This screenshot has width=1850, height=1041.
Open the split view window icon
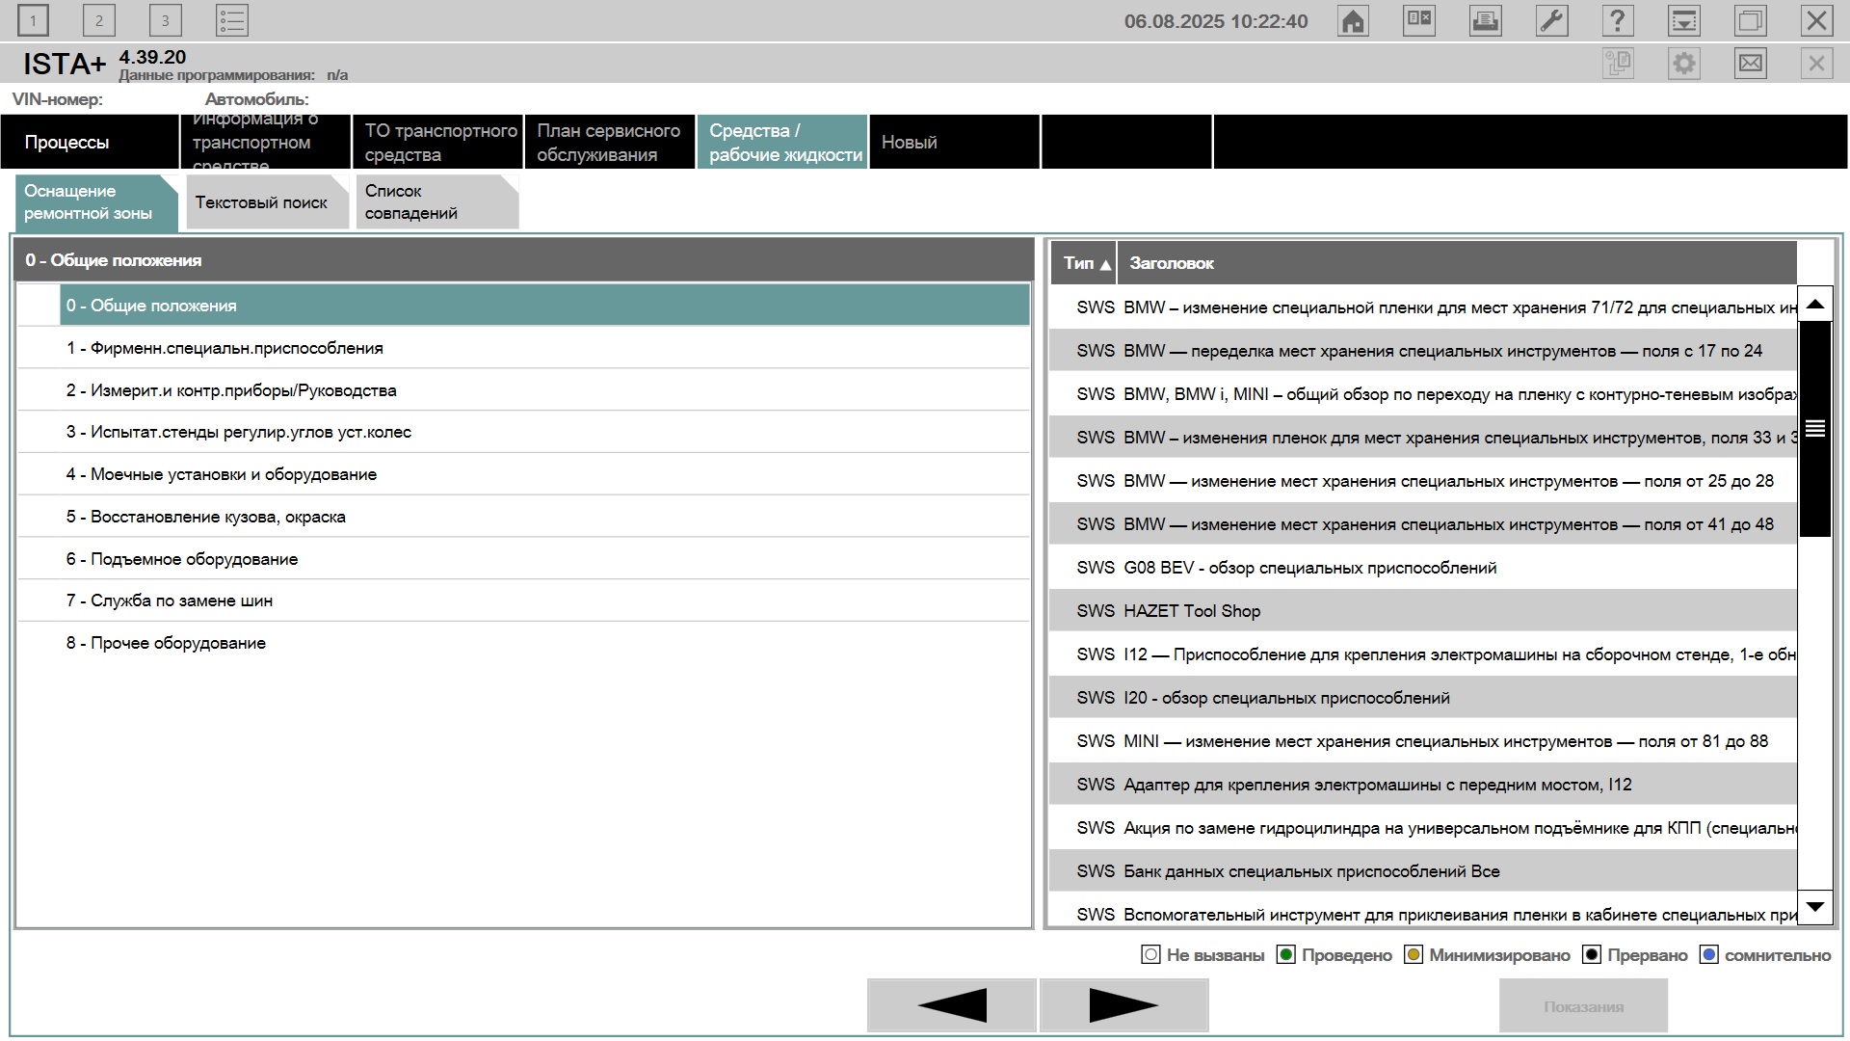click(1419, 20)
